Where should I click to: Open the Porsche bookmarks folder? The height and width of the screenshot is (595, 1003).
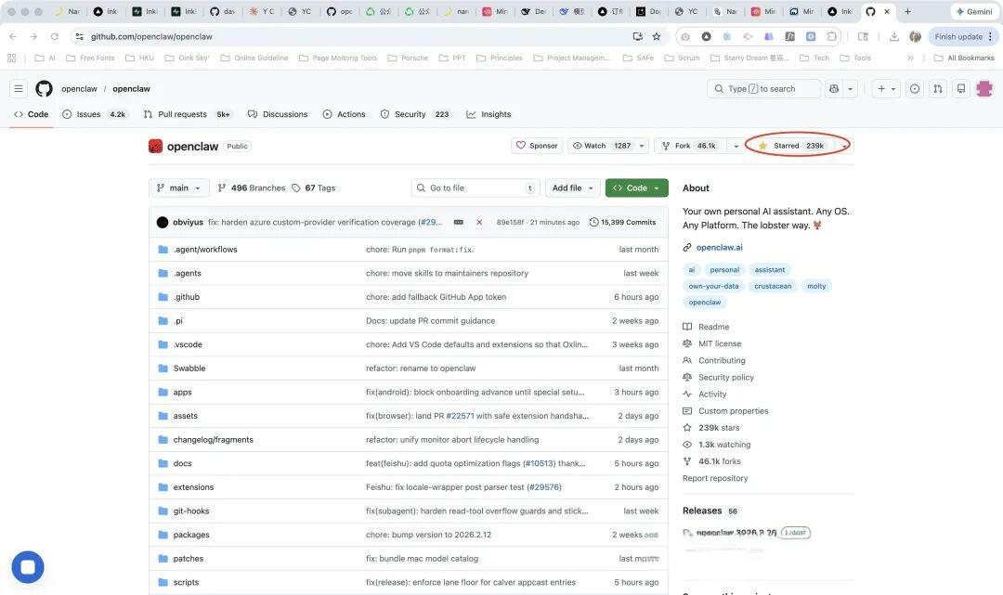point(408,58)
